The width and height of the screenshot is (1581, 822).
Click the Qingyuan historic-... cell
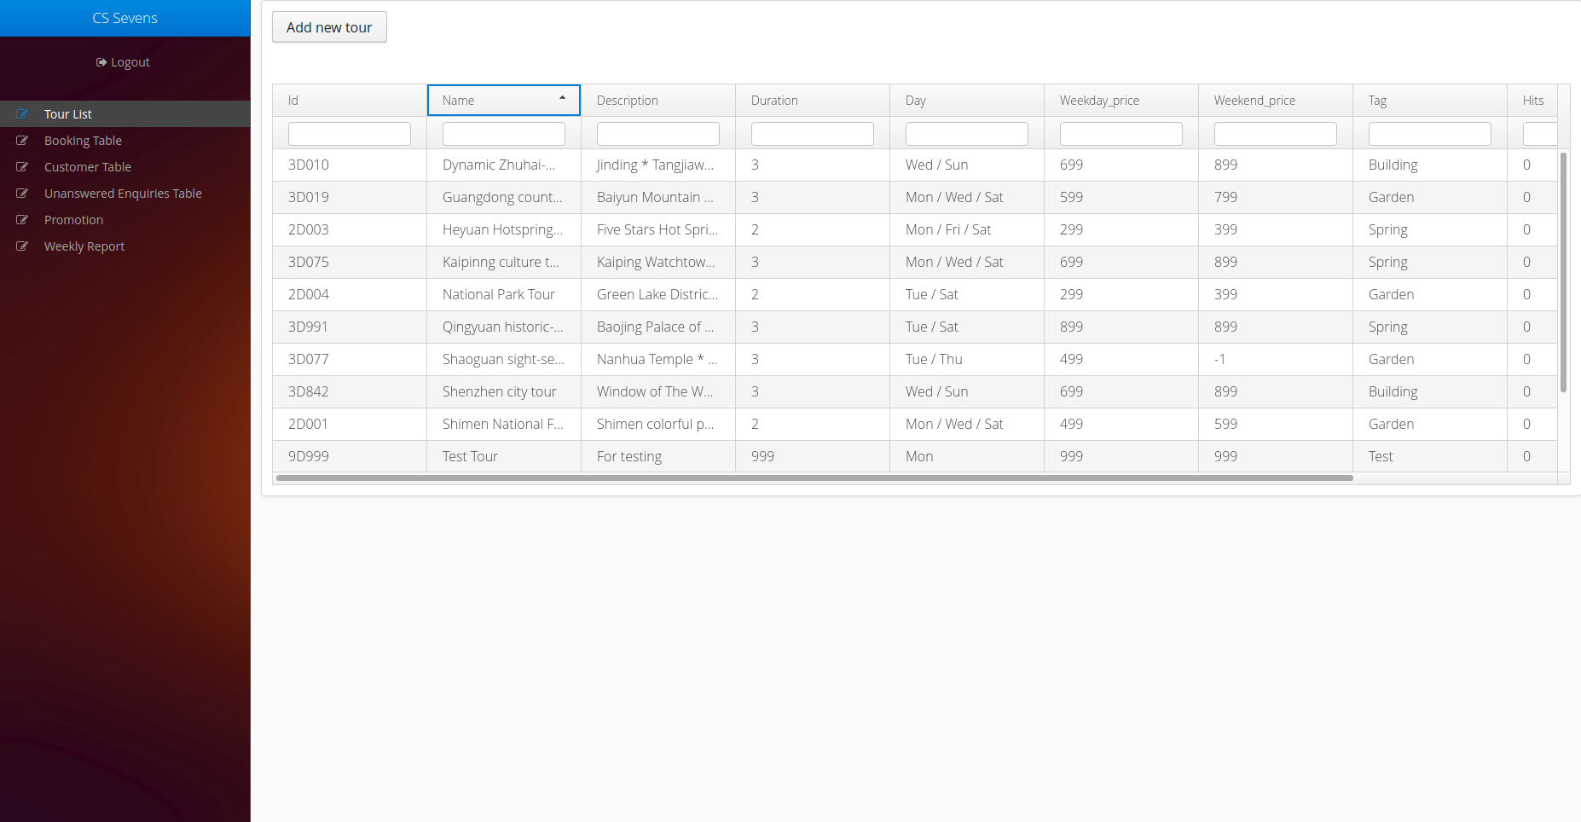click(x=504, y=327)
